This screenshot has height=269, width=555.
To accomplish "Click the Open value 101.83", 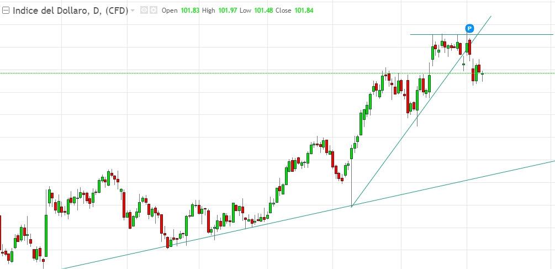I will [x=189, y=10].
